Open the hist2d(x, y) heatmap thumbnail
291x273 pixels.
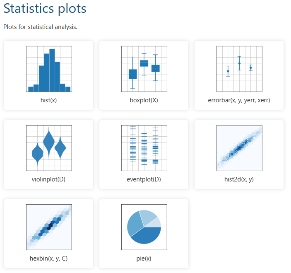pyautogui.click(x=239, y=148)
